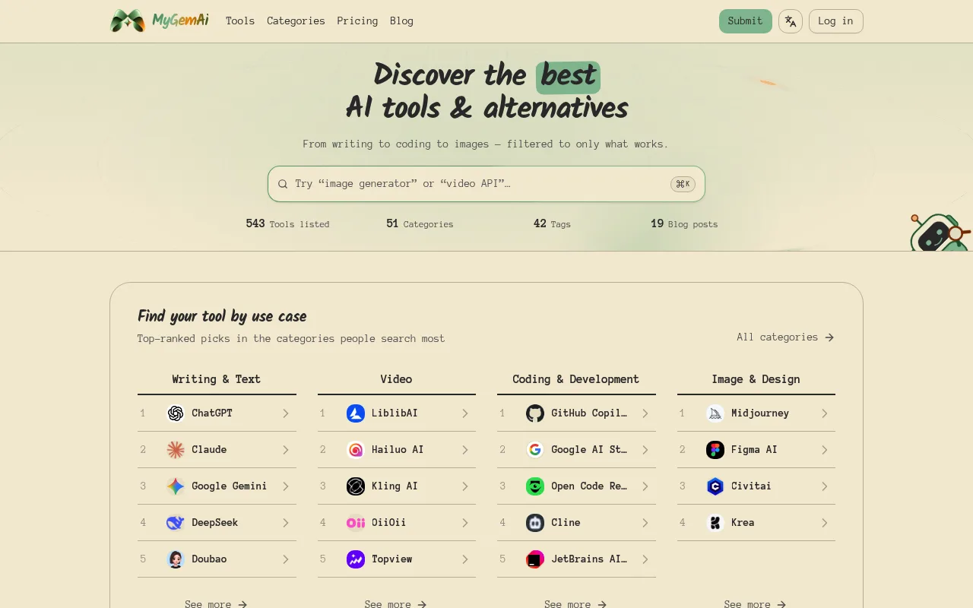This screenshot has height=608, width=973.
Task: Click the JetBrains AI logo icon
Action: 535,559
